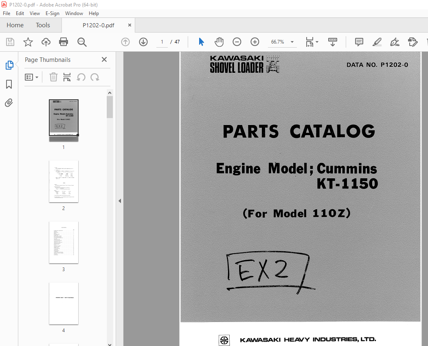
Task: Open the Attachments paperclip panel
Action: [x=9, y=103]
